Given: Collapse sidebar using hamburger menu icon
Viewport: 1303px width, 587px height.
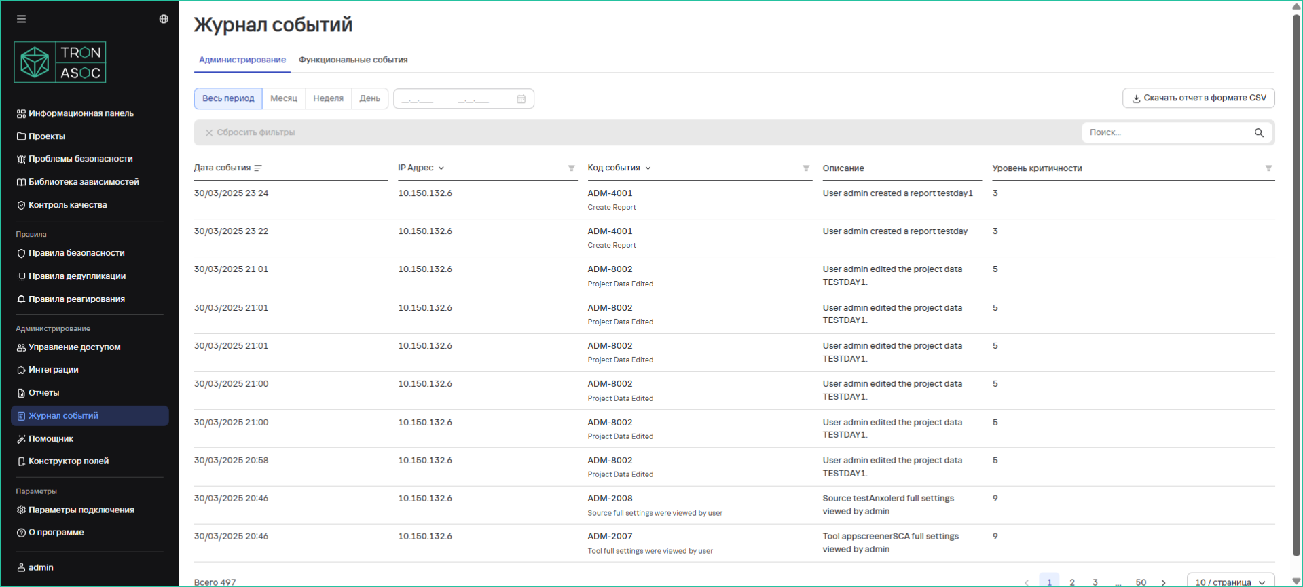Looking at the screenshot, I should pyautogui.click(x=21, y=19).
